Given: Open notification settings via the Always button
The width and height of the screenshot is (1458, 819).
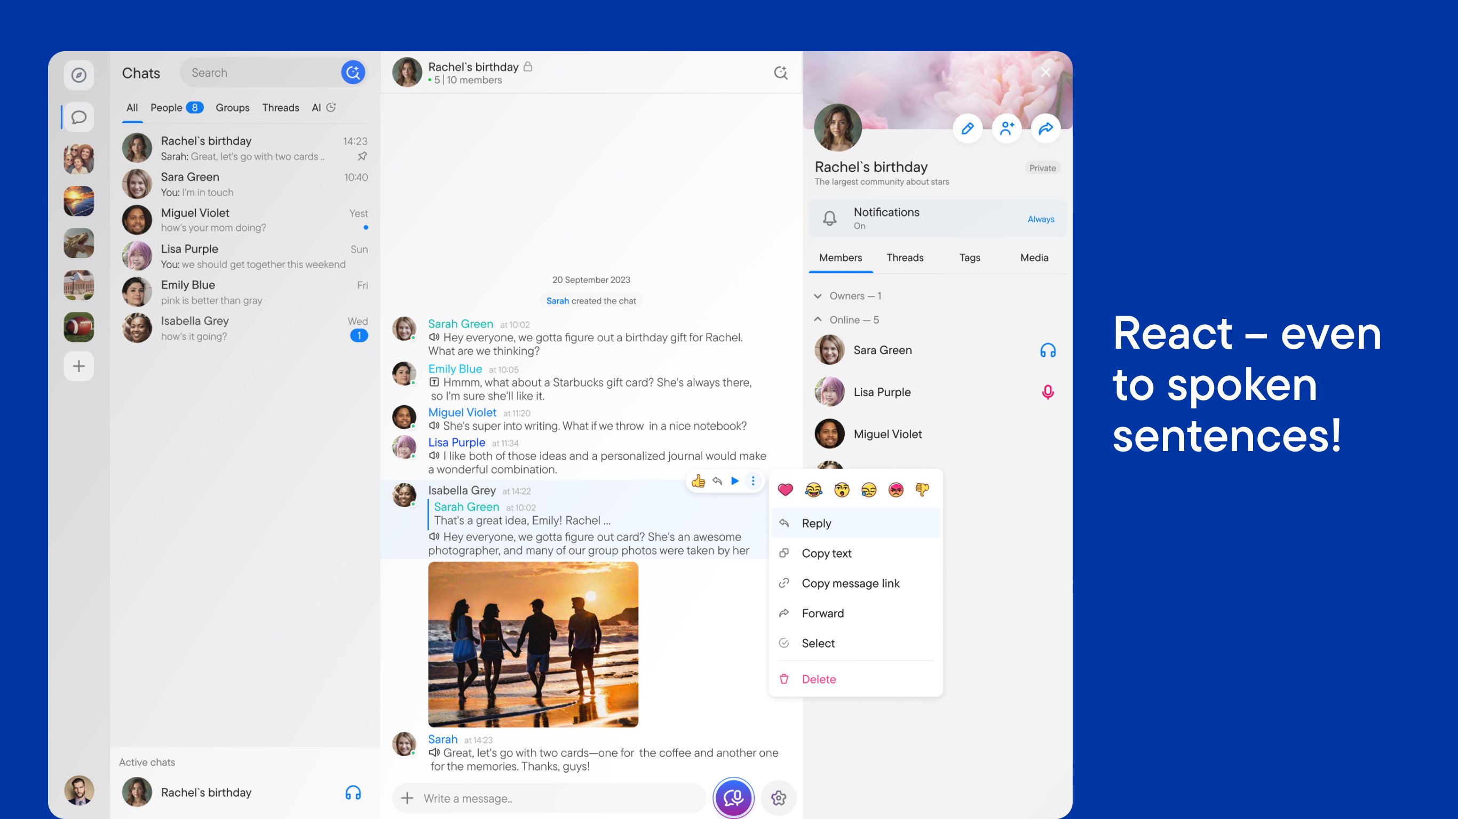Looking at the screenshot, I should point(1040,219).
